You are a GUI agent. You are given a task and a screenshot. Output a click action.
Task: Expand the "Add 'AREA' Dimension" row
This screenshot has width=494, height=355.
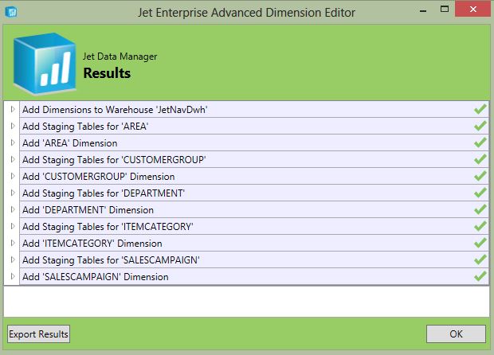click(13, 142)
